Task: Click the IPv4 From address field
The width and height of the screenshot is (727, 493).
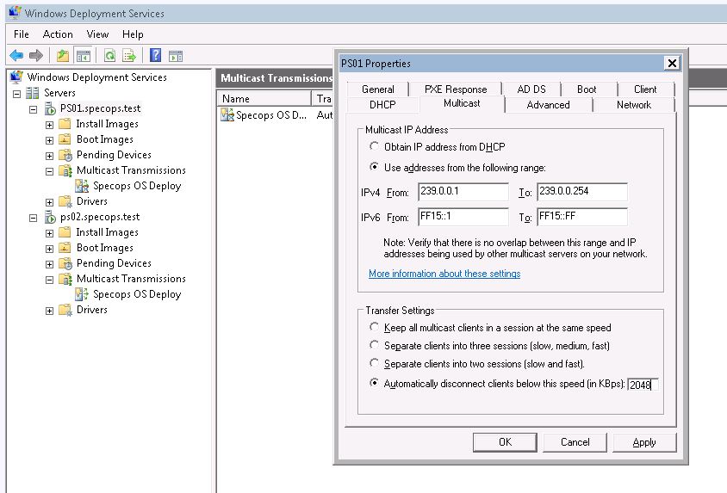Action: tap(463, 192)
